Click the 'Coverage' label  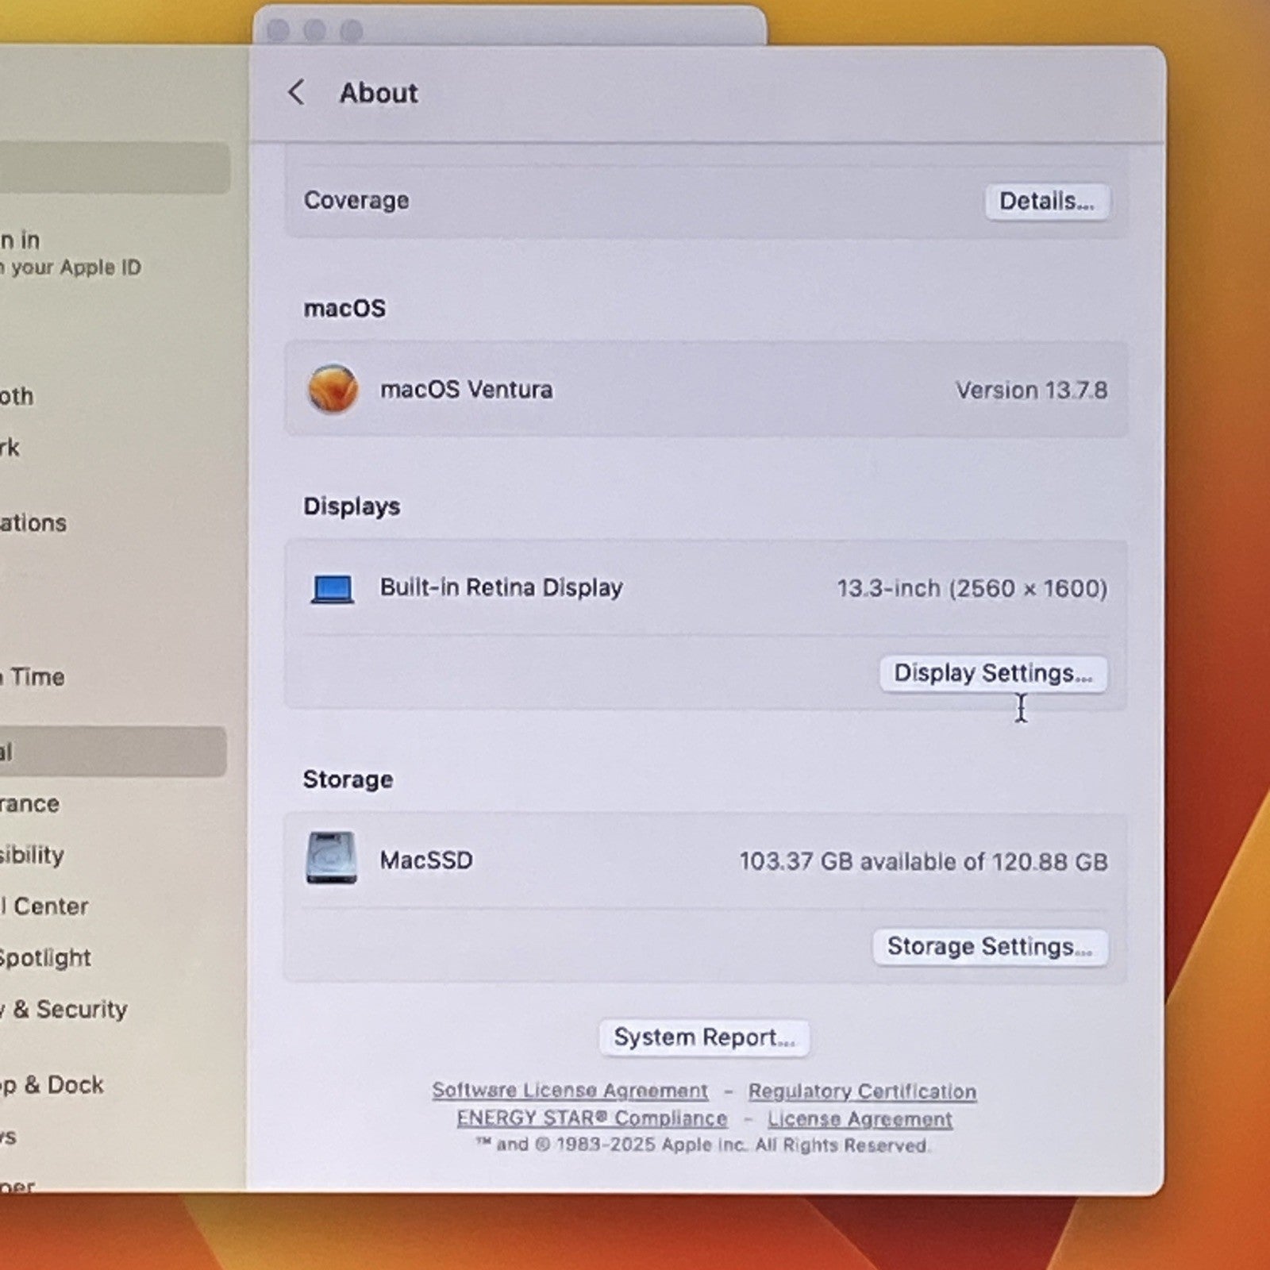(x=356, y=200)
